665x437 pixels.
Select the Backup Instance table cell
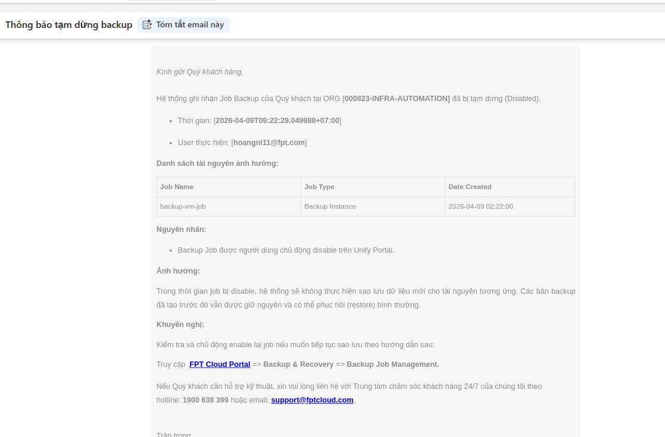[330, 206]
